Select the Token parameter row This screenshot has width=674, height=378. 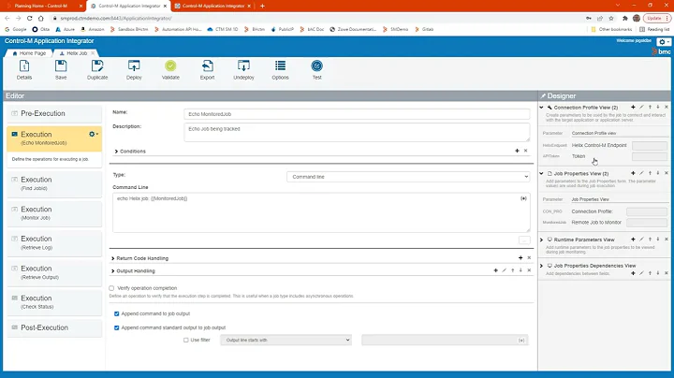coord(605,156)
